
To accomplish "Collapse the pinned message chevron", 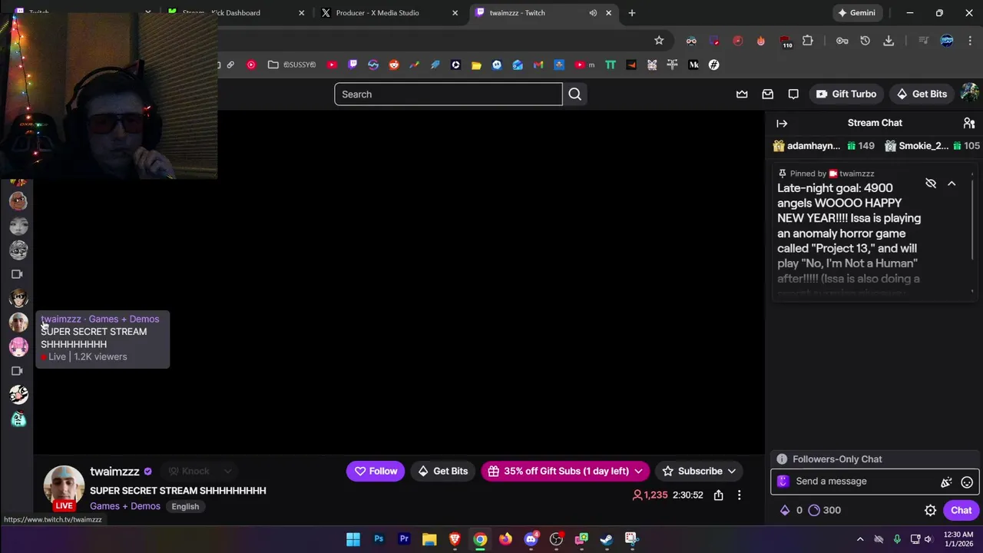I will (x=952, y=184).
